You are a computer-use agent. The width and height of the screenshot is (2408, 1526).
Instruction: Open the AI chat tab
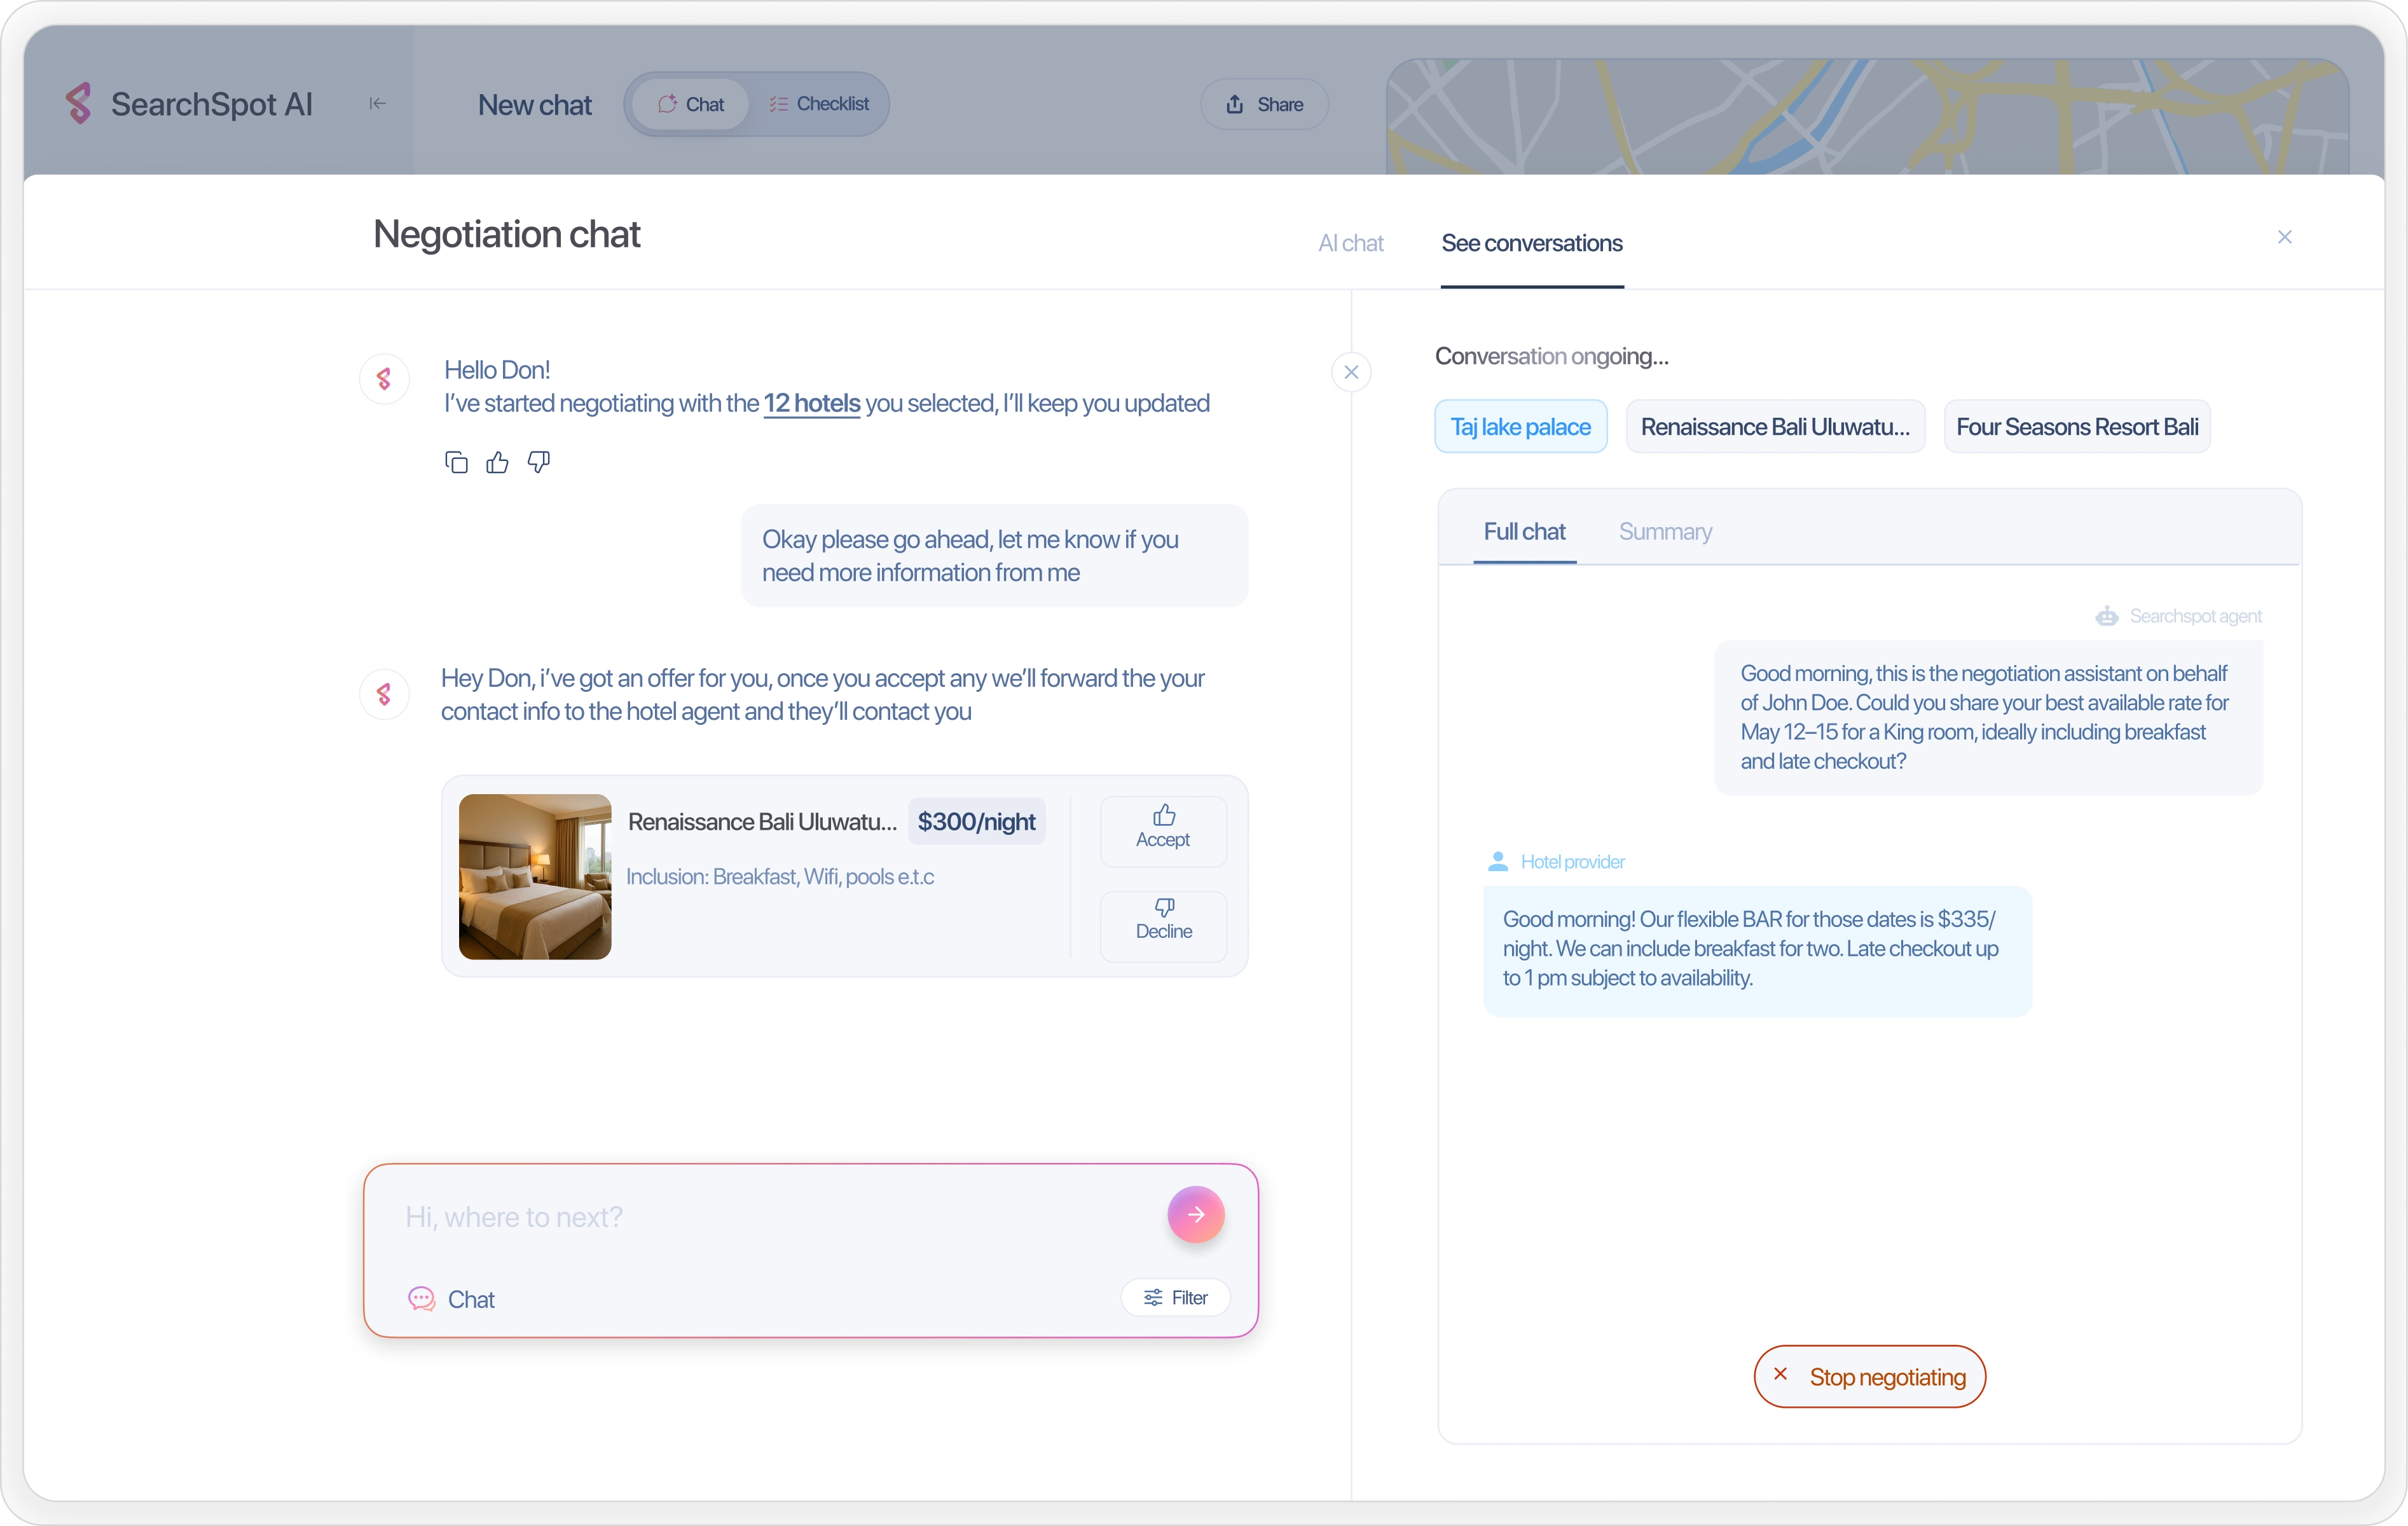pyautogui.click(x=1350, y=243)
